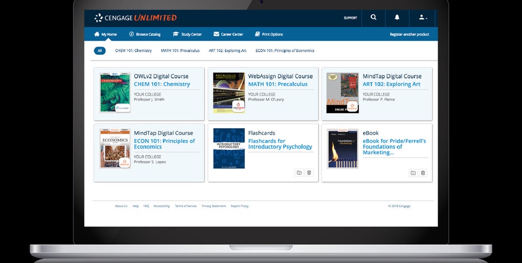
Task: Open the ART 102: Exploring Art link
Action: (x=391, y=84)
